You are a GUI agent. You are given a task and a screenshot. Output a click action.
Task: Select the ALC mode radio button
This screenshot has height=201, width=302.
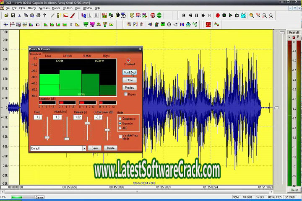pos(120,128)
